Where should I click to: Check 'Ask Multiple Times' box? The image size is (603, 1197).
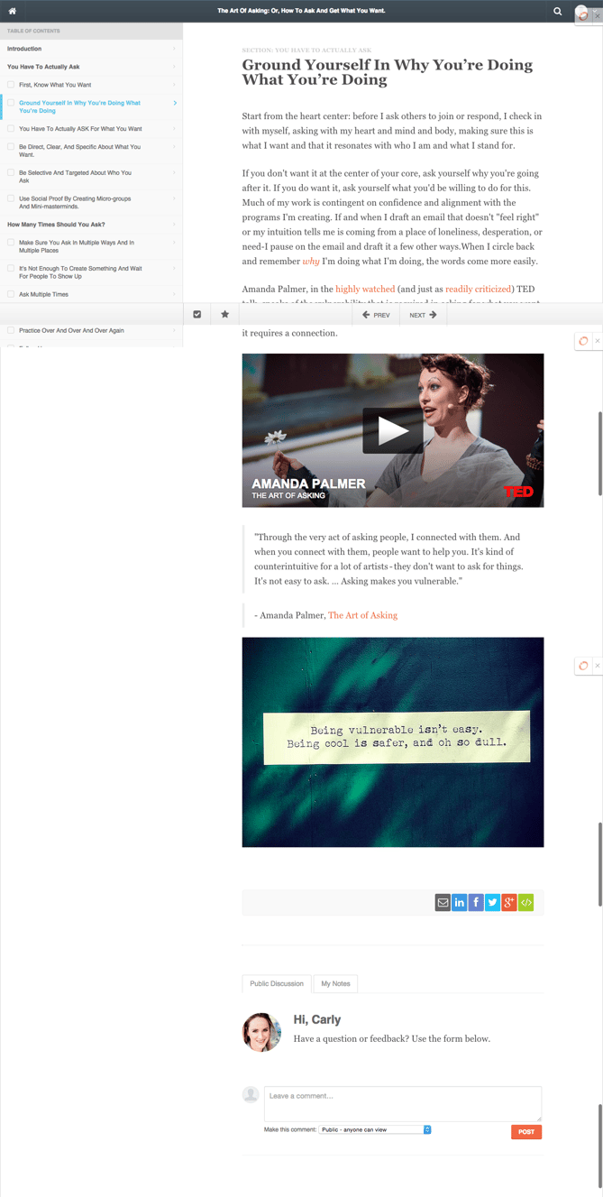tap(11, 294)
